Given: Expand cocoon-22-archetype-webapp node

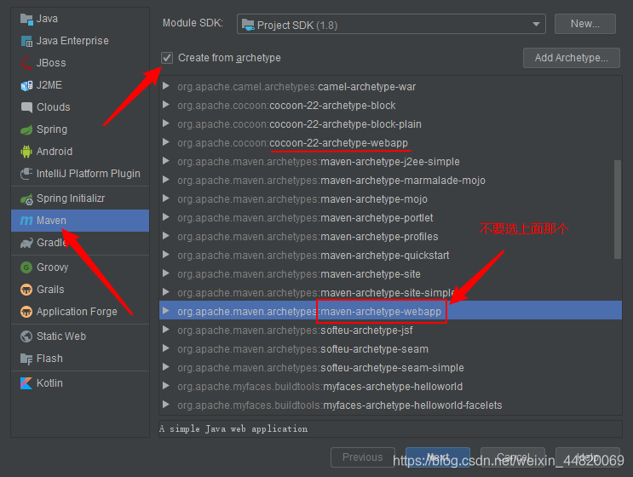Looking at the screenshot, I should (165, 142).
